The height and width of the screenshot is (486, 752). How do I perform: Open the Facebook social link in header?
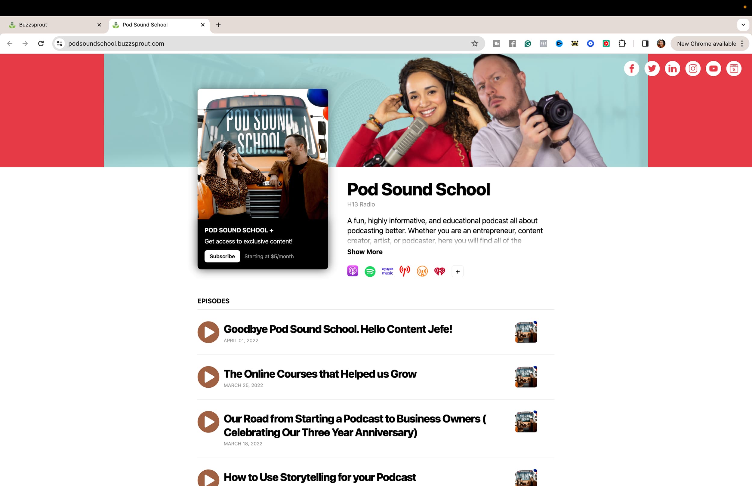pyautogui.click(x=631, y=69)
